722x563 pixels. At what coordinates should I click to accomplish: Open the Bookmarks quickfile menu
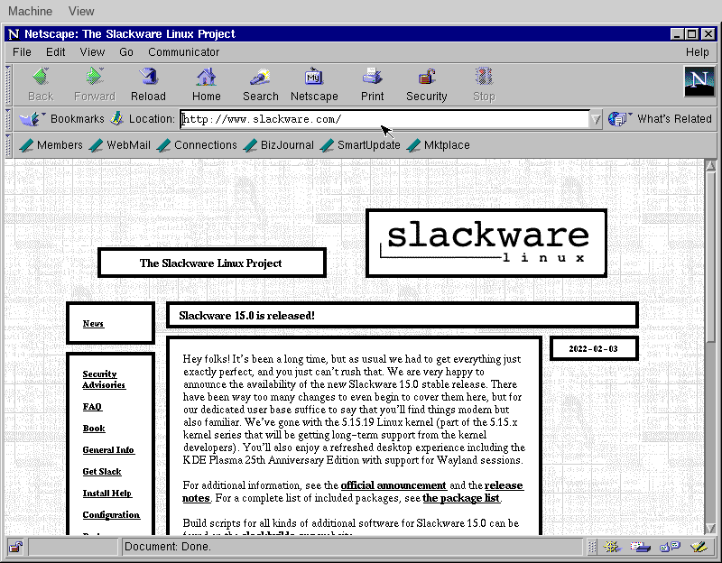tap(62, 119)
